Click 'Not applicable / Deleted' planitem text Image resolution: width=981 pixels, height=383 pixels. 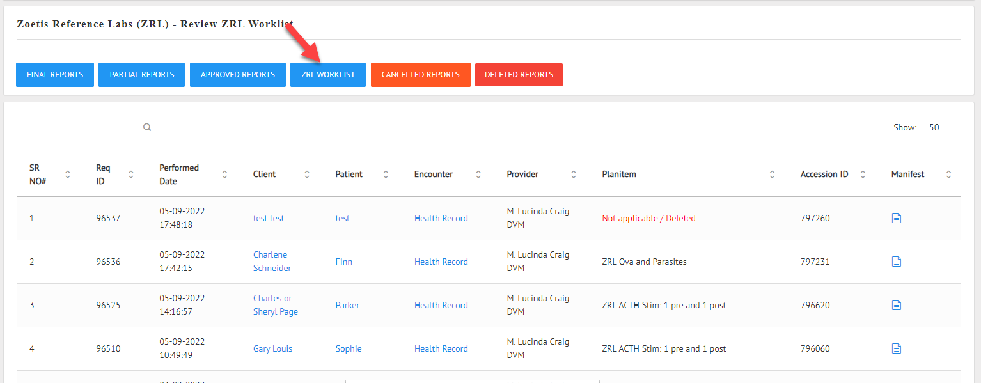[648, 218]
